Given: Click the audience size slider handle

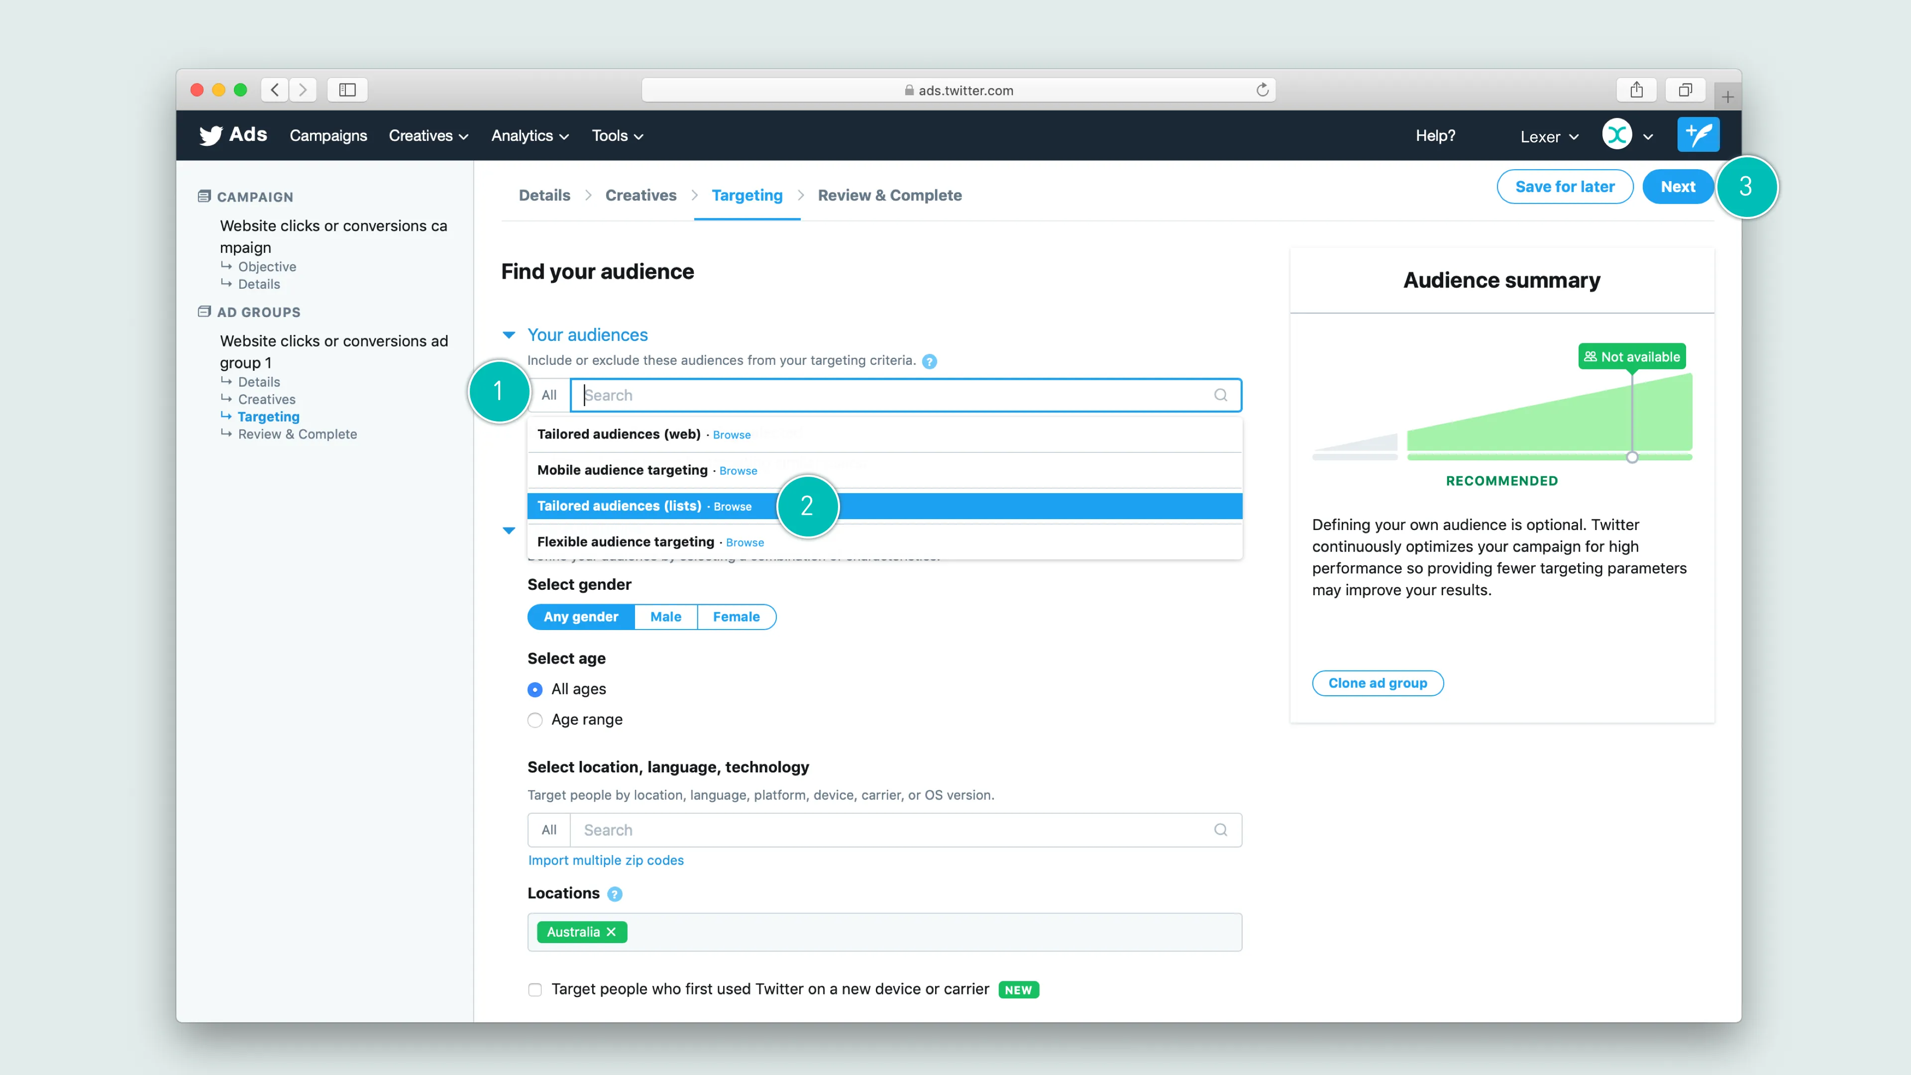Looking at the screenshot, I should 1631,457.
